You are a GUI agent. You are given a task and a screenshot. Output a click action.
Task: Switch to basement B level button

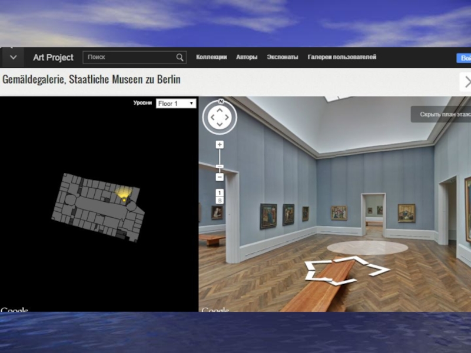220,201
